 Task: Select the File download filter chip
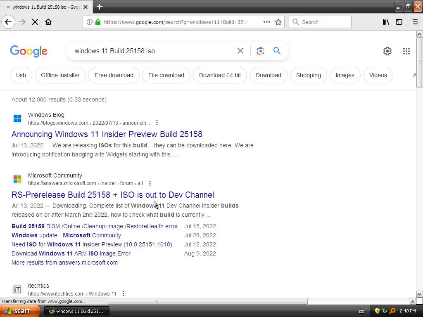click(x=166, y=75)
